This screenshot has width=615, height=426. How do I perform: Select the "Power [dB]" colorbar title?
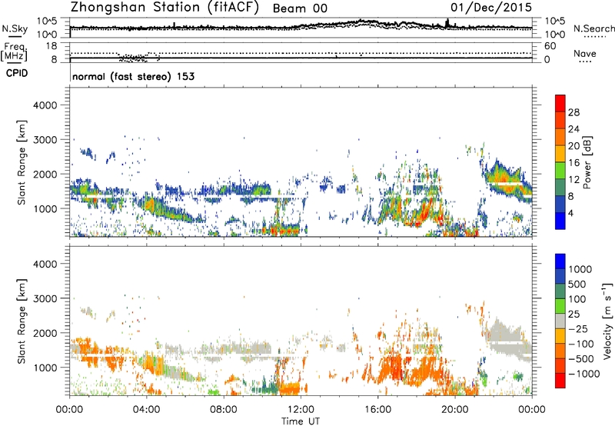587,162
